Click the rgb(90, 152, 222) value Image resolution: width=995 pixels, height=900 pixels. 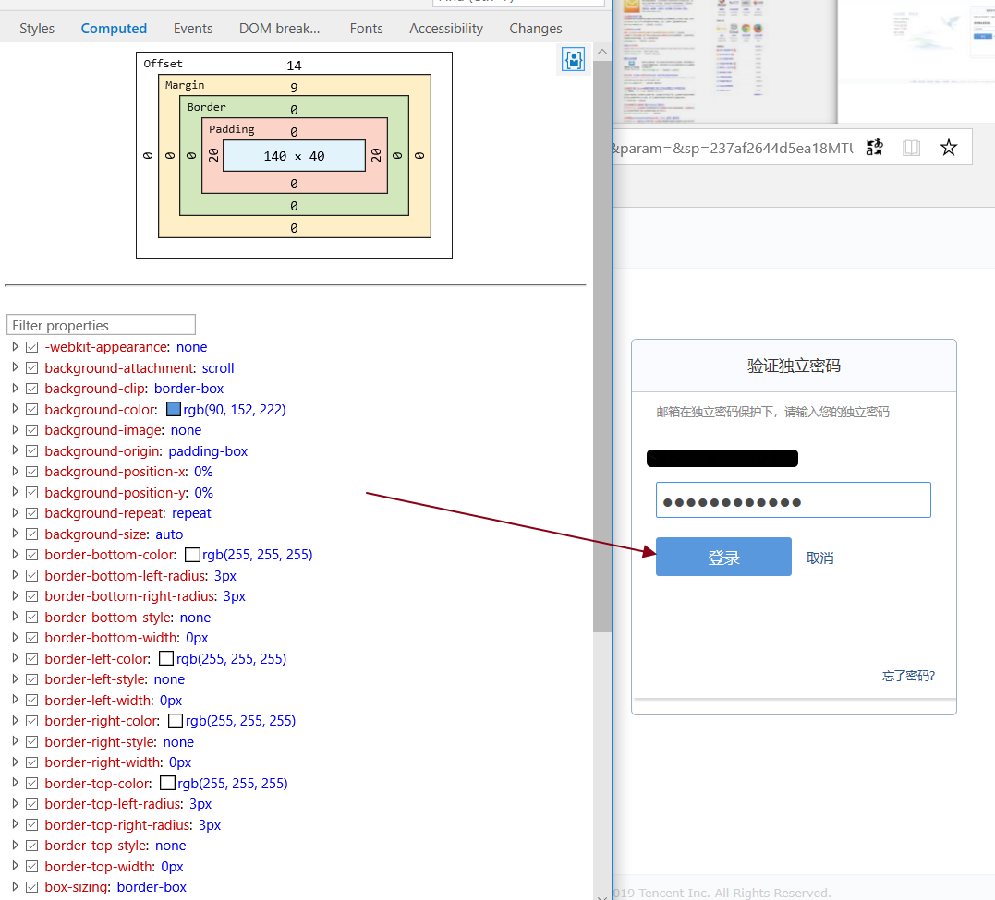point(235,410)
